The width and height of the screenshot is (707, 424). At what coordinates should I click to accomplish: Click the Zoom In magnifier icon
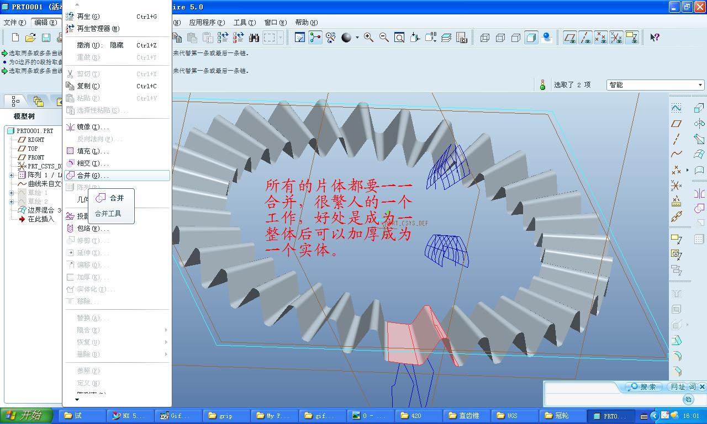click(368, 38)
